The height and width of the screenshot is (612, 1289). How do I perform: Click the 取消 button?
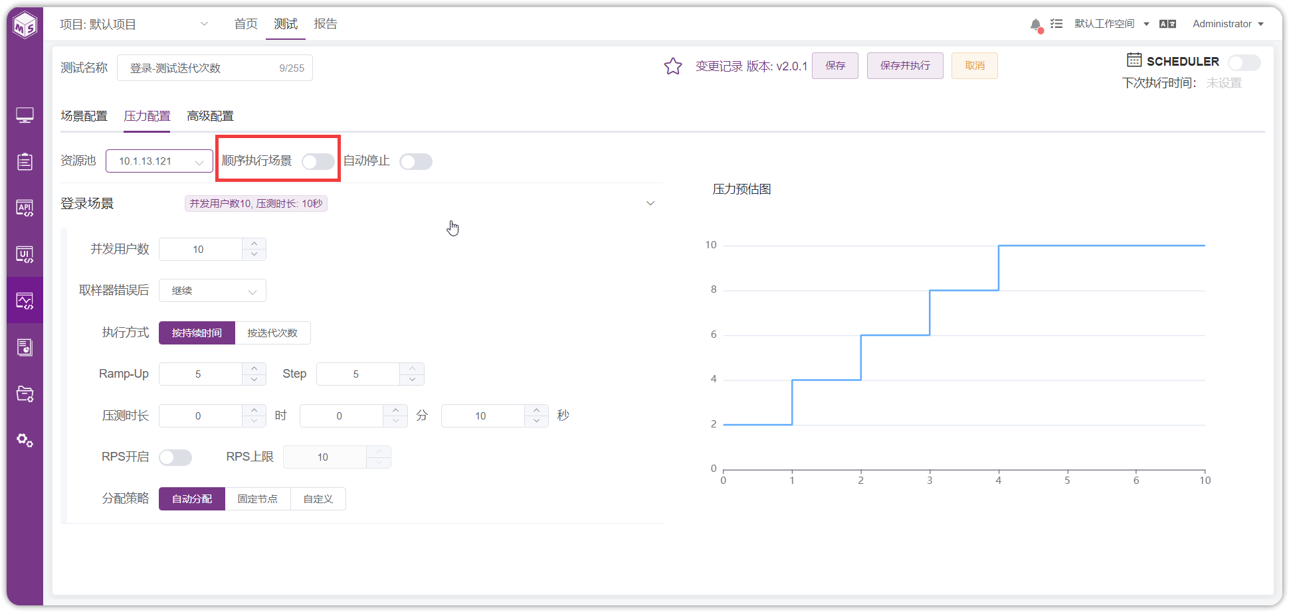tap(975, 66)
